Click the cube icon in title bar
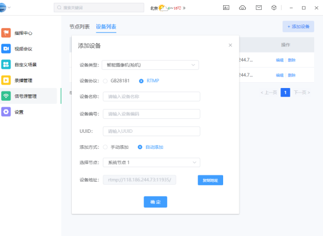Image resolution: width=323 pixels, height=236 pixels. pyautogui.click(x=274, y=8)
